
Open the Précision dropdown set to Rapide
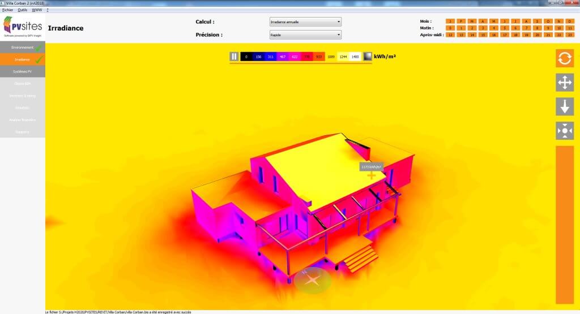305,35
